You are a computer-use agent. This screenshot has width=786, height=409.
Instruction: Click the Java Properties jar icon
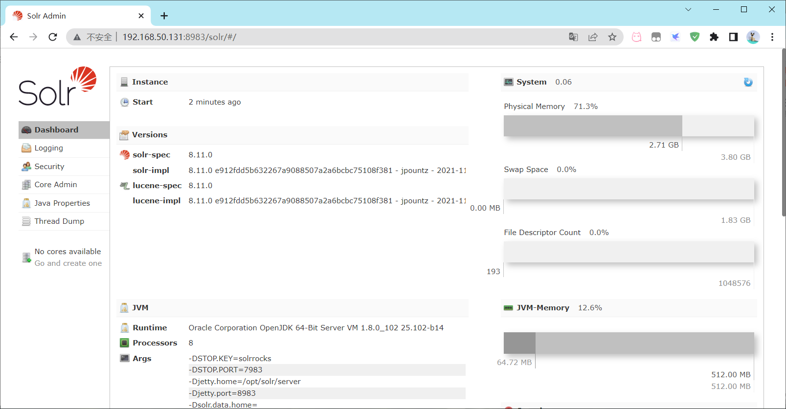coord(26,203)
